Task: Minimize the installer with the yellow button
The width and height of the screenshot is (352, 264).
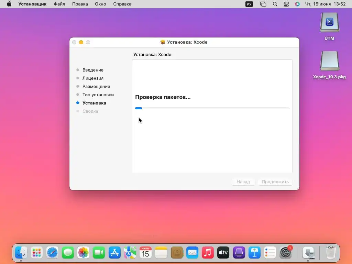Action: point(81,42)
